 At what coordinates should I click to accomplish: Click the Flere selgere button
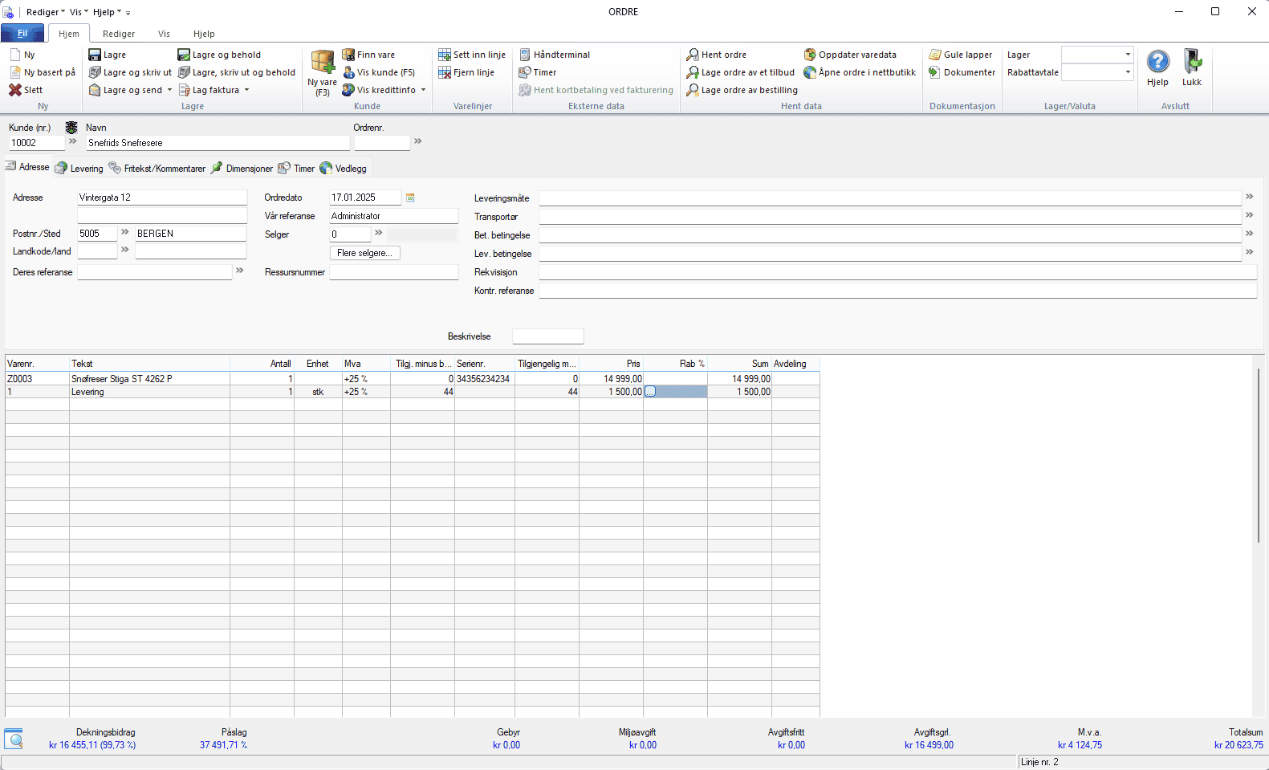(364, 253)
